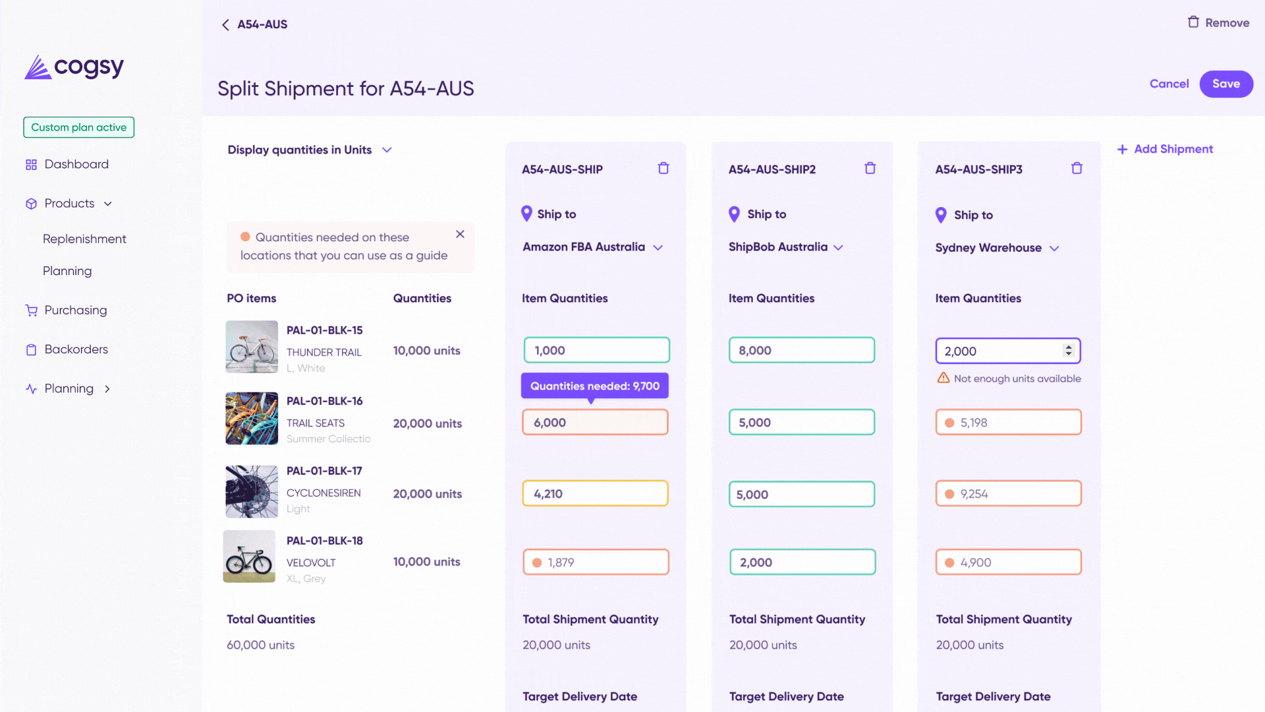The height and width of the screenshot is (712, 1265).
Task: Click the Save button
Action: [1225, 84]
